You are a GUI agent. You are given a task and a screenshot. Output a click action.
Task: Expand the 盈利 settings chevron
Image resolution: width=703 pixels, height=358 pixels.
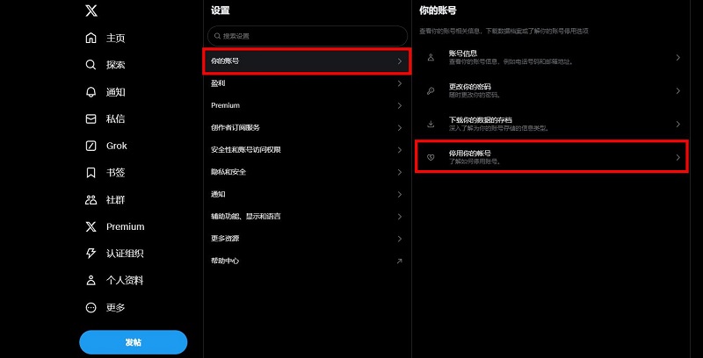pos(400,83)
